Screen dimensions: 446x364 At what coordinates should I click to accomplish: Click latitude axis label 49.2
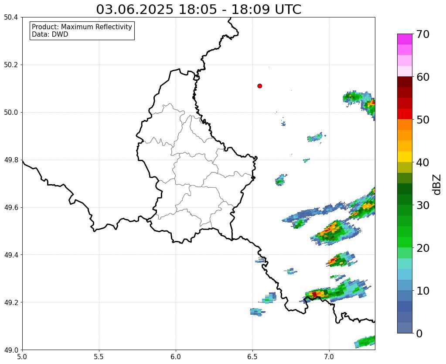point(11,302)
